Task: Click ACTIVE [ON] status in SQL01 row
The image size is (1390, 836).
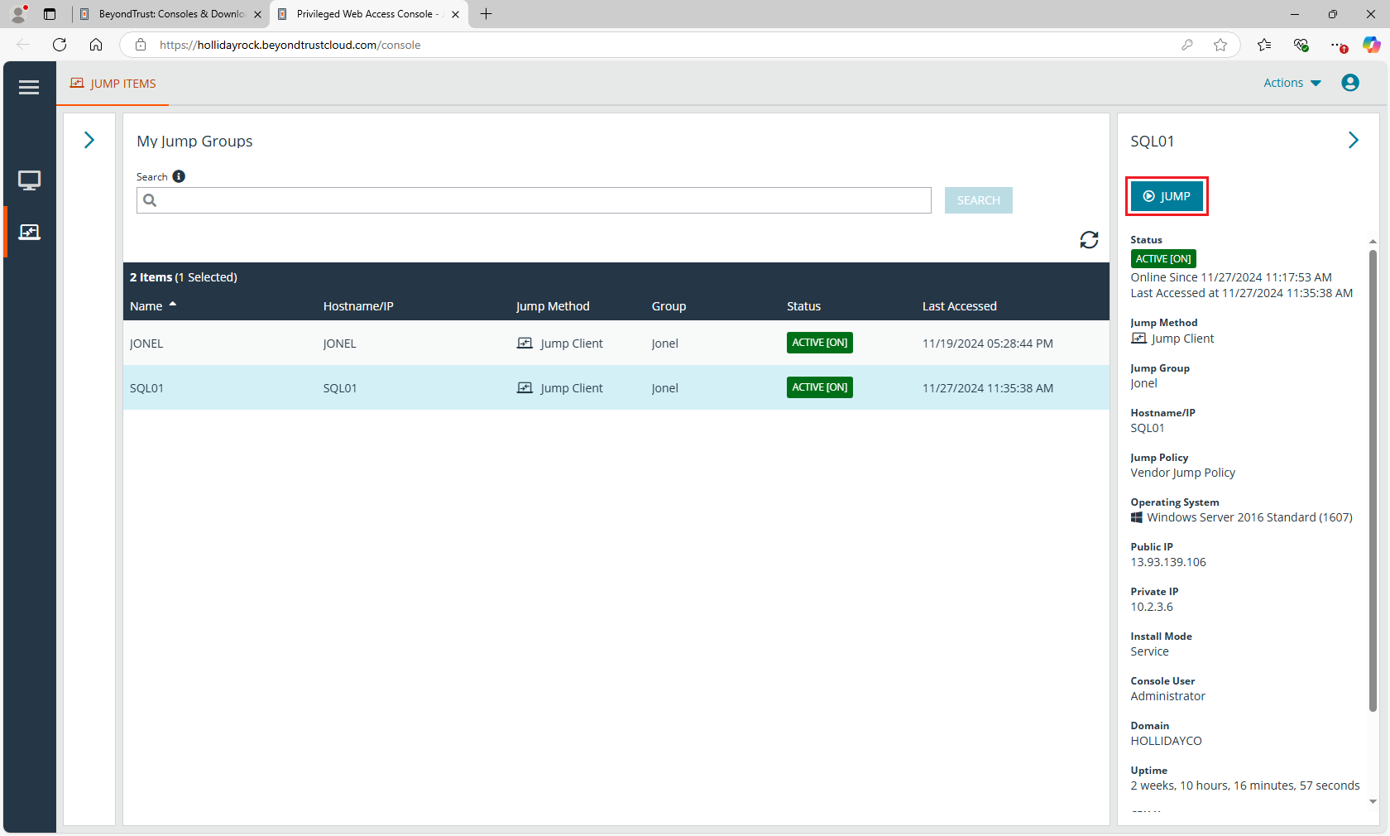Action: [x=820, y=387]
